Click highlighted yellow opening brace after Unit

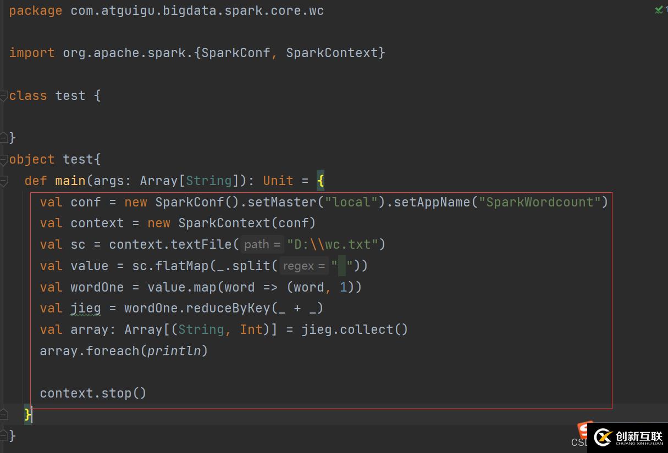(x=321, y=181)
